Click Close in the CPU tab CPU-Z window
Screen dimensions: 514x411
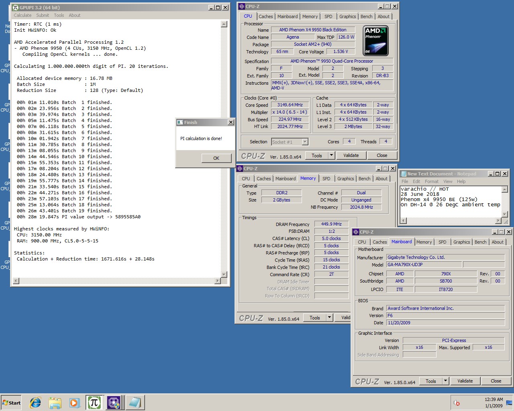(382, 155)
